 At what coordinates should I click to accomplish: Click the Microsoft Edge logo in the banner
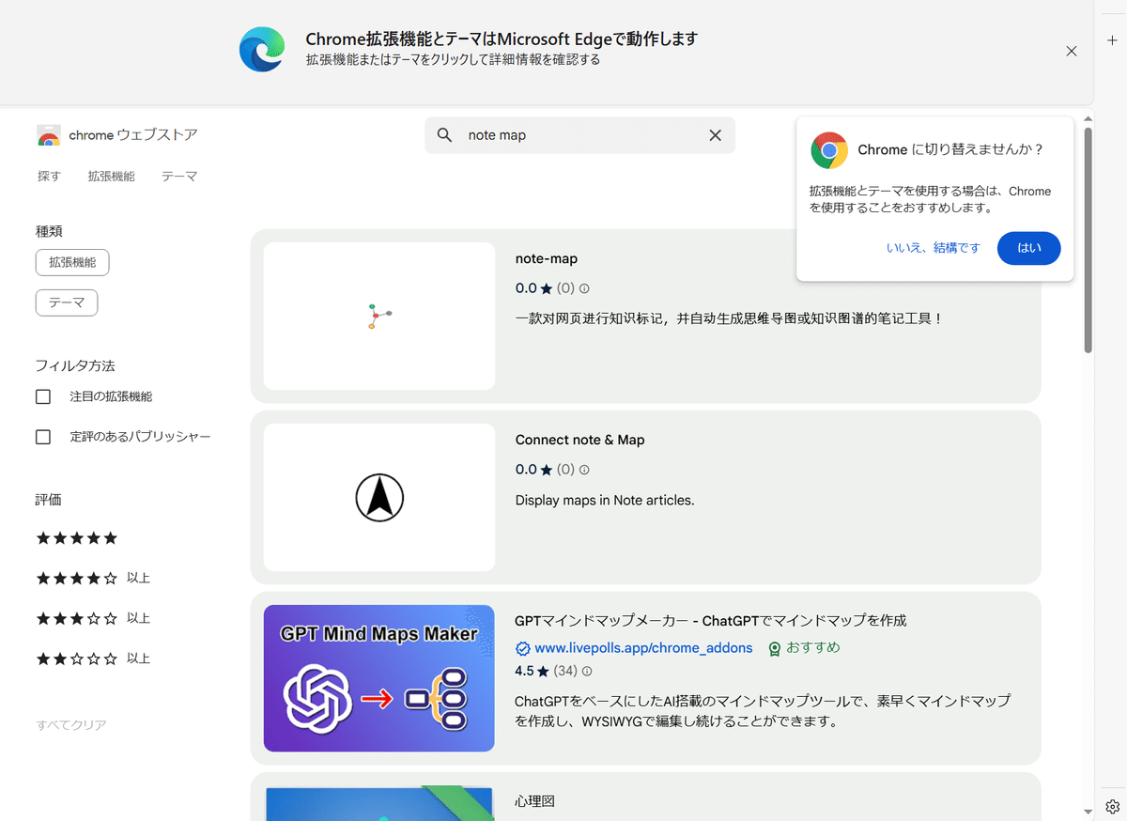tap(261, 51)
